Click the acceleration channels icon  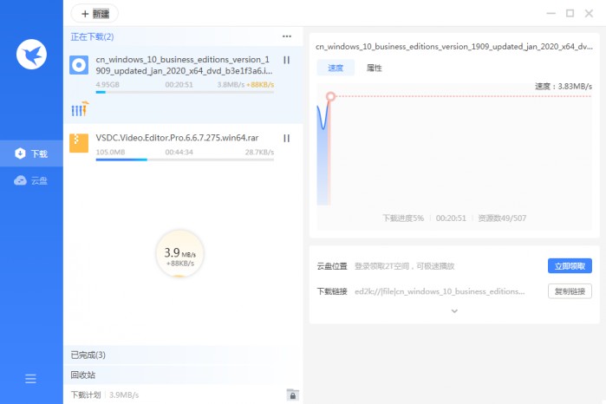[80, 108]
